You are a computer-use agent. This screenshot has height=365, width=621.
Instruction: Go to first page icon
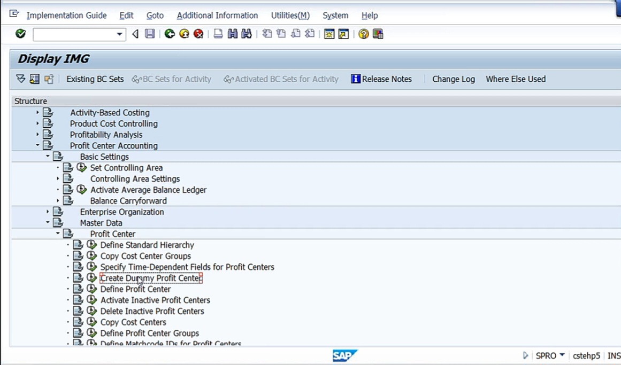pyautogui.click(x=267, y=34)
